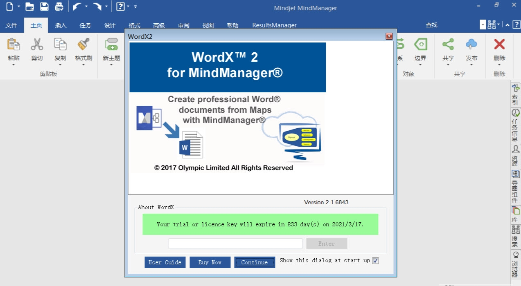Switch to the 设计 ribbon tab

tap(110, 25)
